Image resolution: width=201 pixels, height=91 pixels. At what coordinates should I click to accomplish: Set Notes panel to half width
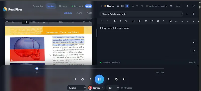pos(137,6)
